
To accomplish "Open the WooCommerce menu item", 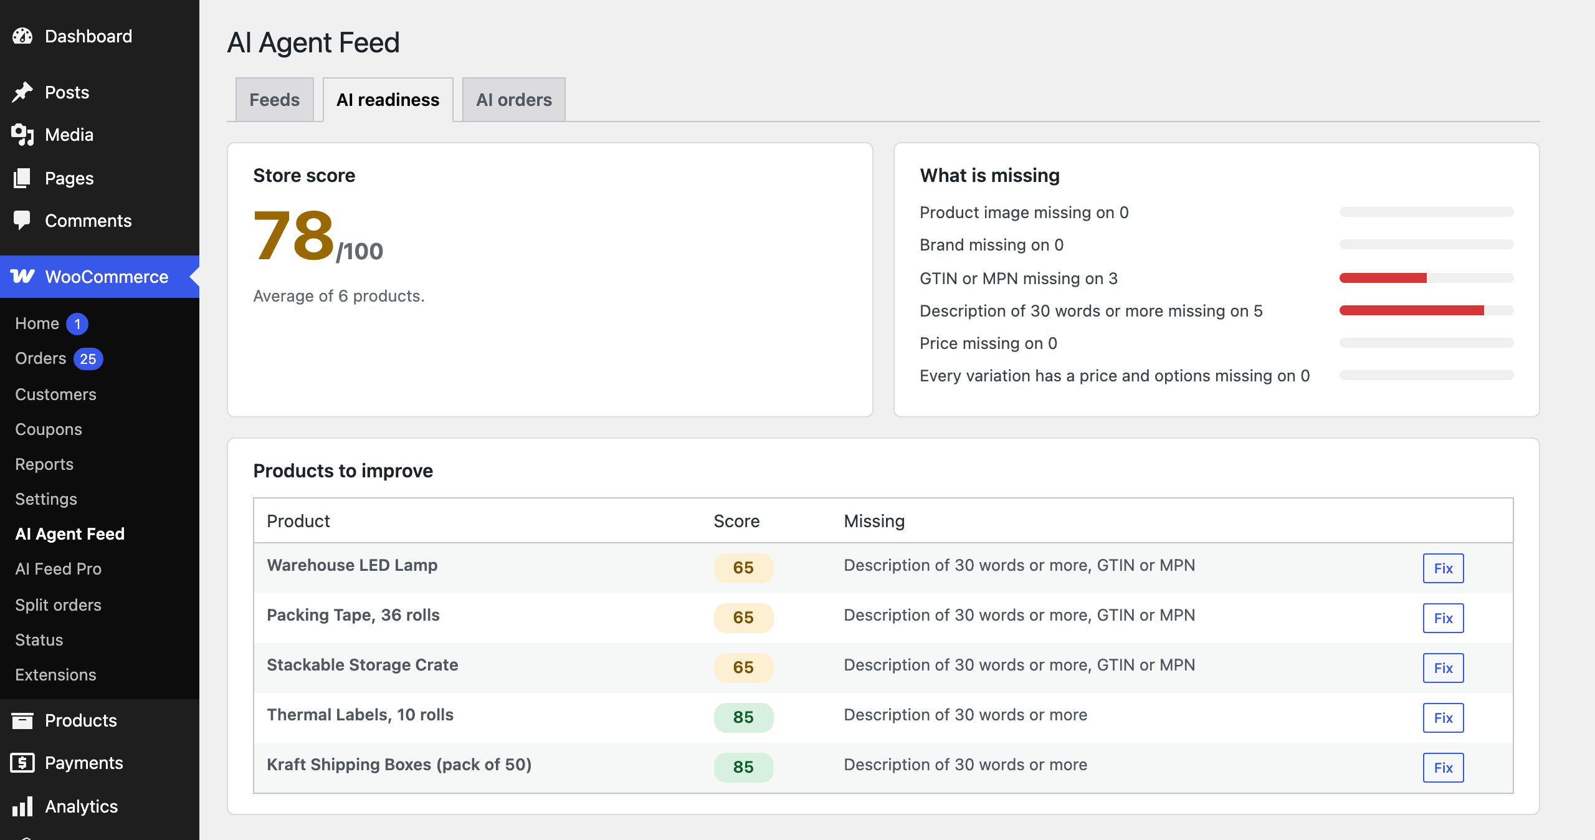I will [x=100, y=277].
